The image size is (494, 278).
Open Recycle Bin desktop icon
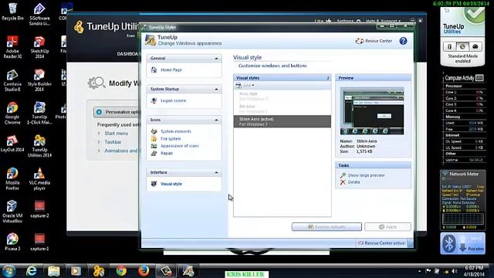12,12
